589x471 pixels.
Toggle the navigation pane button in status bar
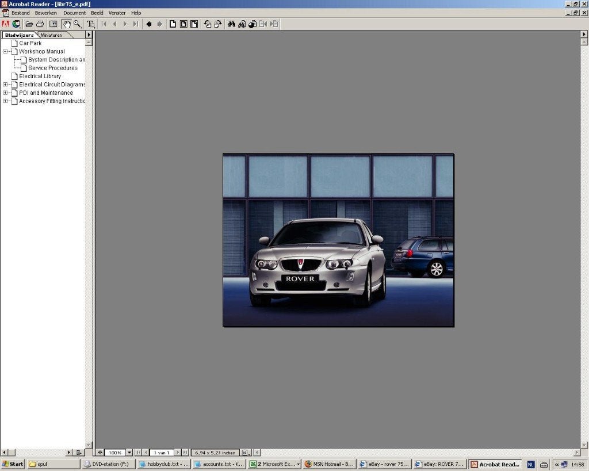pos(100,453)
